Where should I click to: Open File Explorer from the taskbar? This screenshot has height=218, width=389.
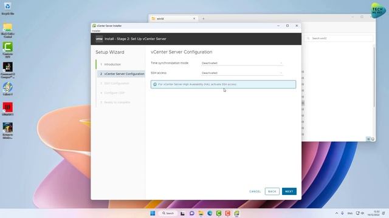coord(201,213)
